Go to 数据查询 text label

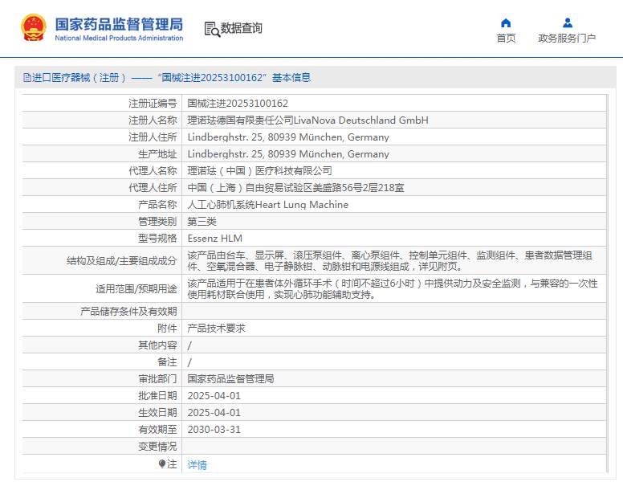242,29
